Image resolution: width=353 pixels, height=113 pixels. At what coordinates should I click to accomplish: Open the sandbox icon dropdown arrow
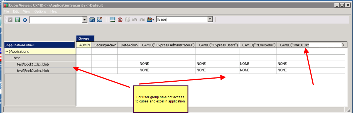(x=153, y=20)
